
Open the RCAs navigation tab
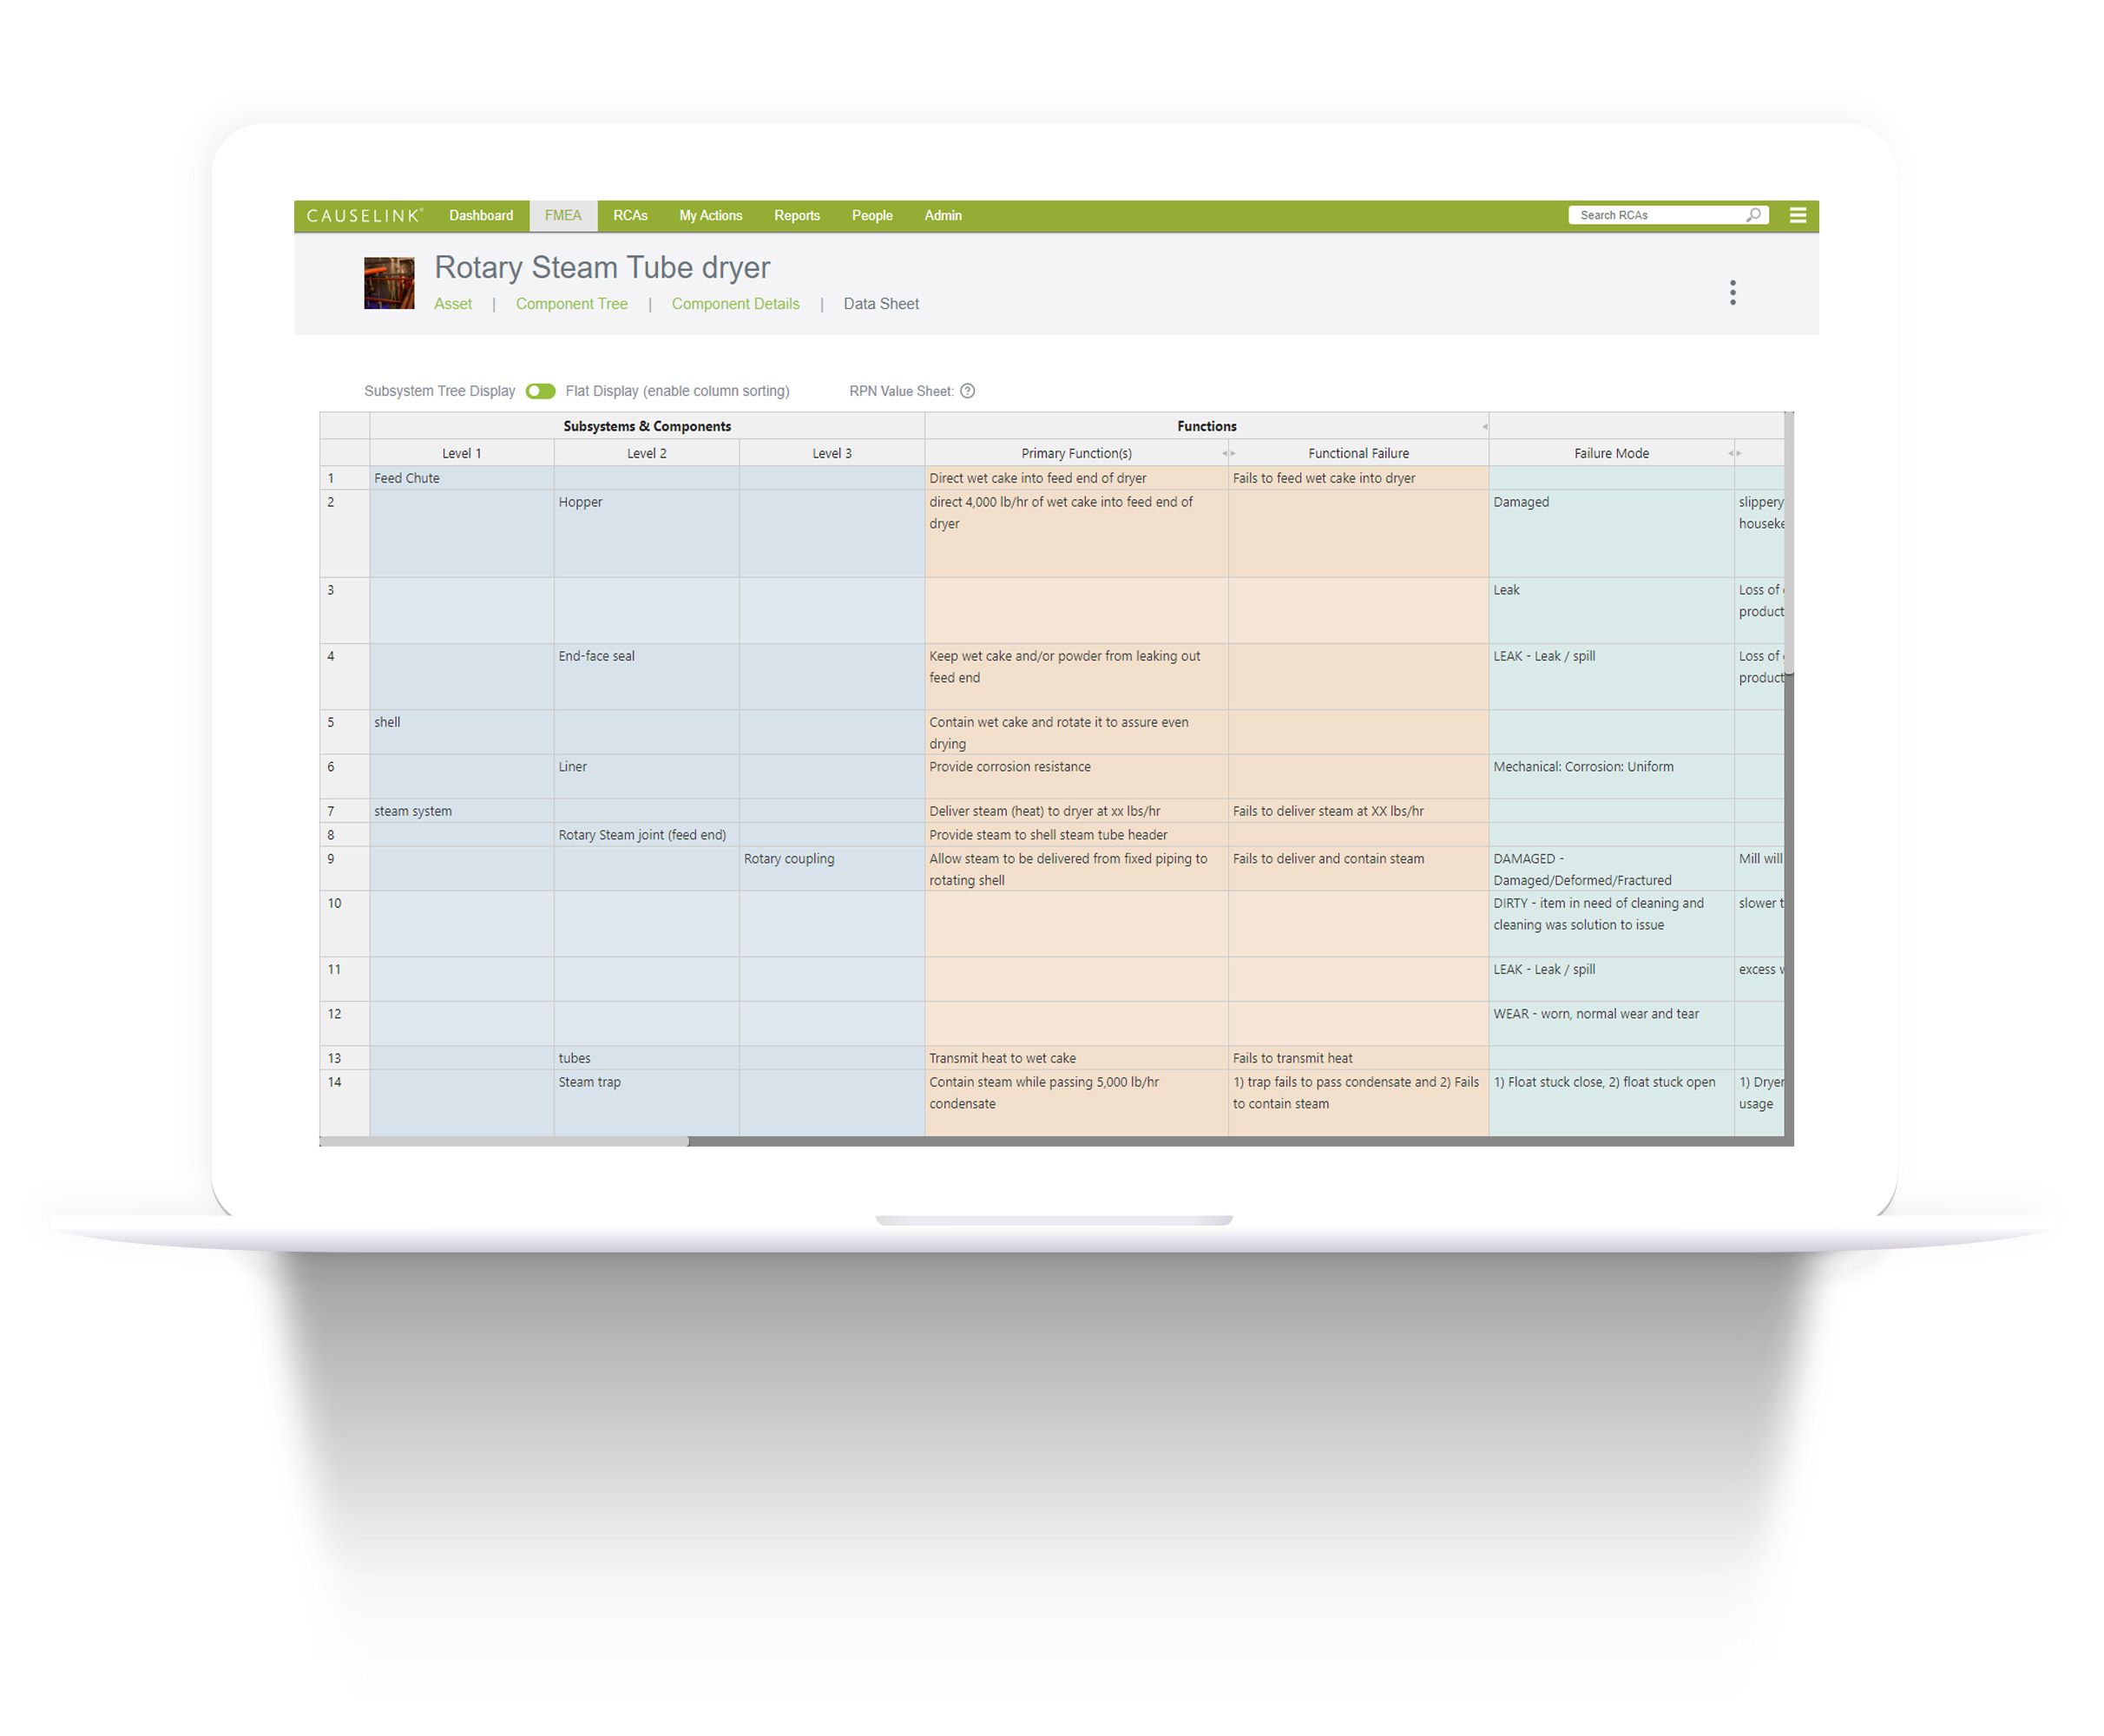click(628, 215)
